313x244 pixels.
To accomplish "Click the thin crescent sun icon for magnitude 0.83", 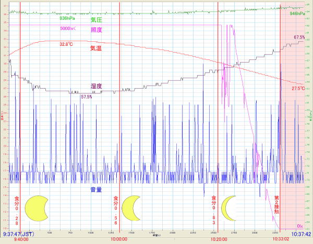I will click(x=230, y=208).
